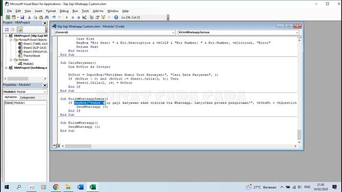The width and height of the screenshot is (342, 192).
Task: Click the code window horizontal scrollbar thumb
Action: pyautogui.click(x=78, y=146)
